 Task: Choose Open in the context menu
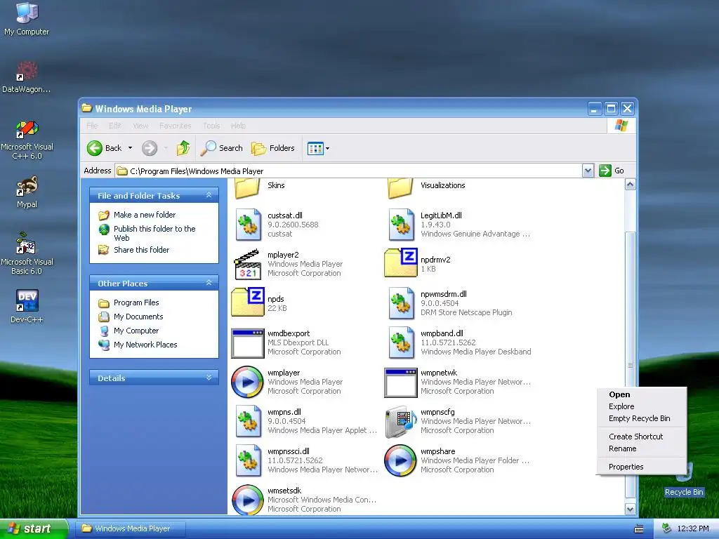642,394
